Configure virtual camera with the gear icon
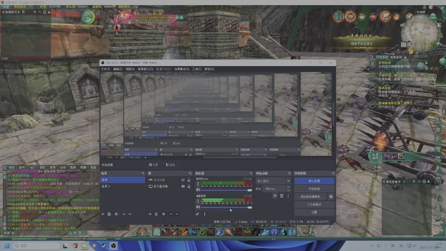 point(331,197)
